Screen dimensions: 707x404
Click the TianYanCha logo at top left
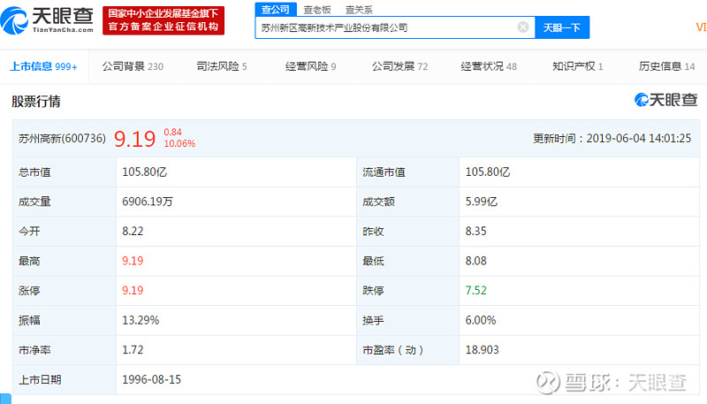click(x=47, y=20)
